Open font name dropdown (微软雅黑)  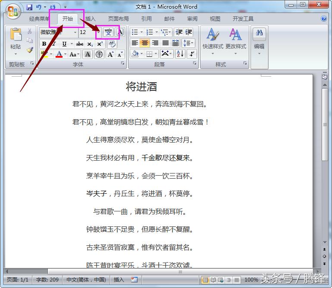coord(75,32)
